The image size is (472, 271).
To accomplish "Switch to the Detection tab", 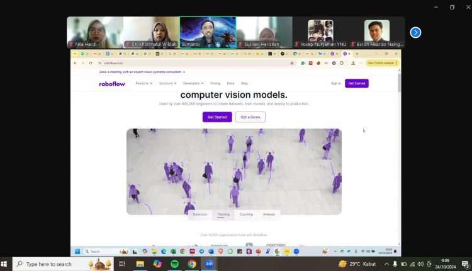I will pyautogui.click(x=200, y=214).
